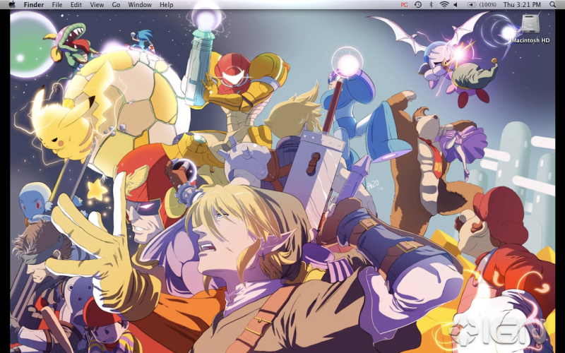The height and width of the screenshot is (353, 565).
Task: Open the Apple menu
Action: click(x=12, y=5)
